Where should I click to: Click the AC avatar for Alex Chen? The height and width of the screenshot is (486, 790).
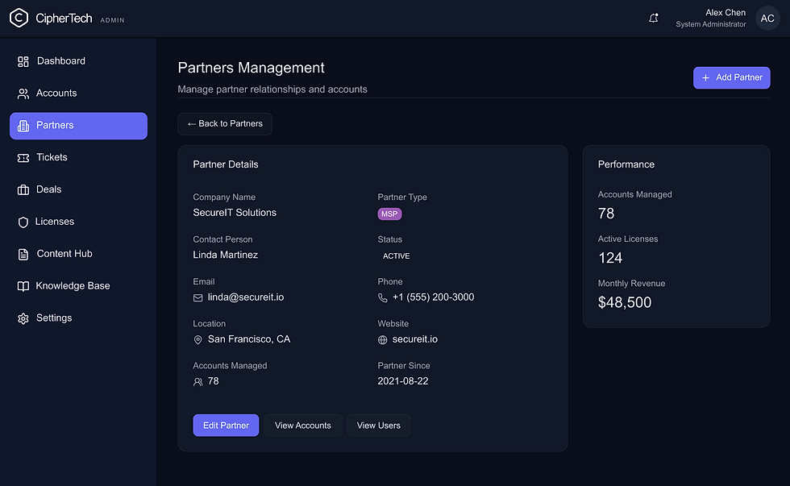pos(767,17)
